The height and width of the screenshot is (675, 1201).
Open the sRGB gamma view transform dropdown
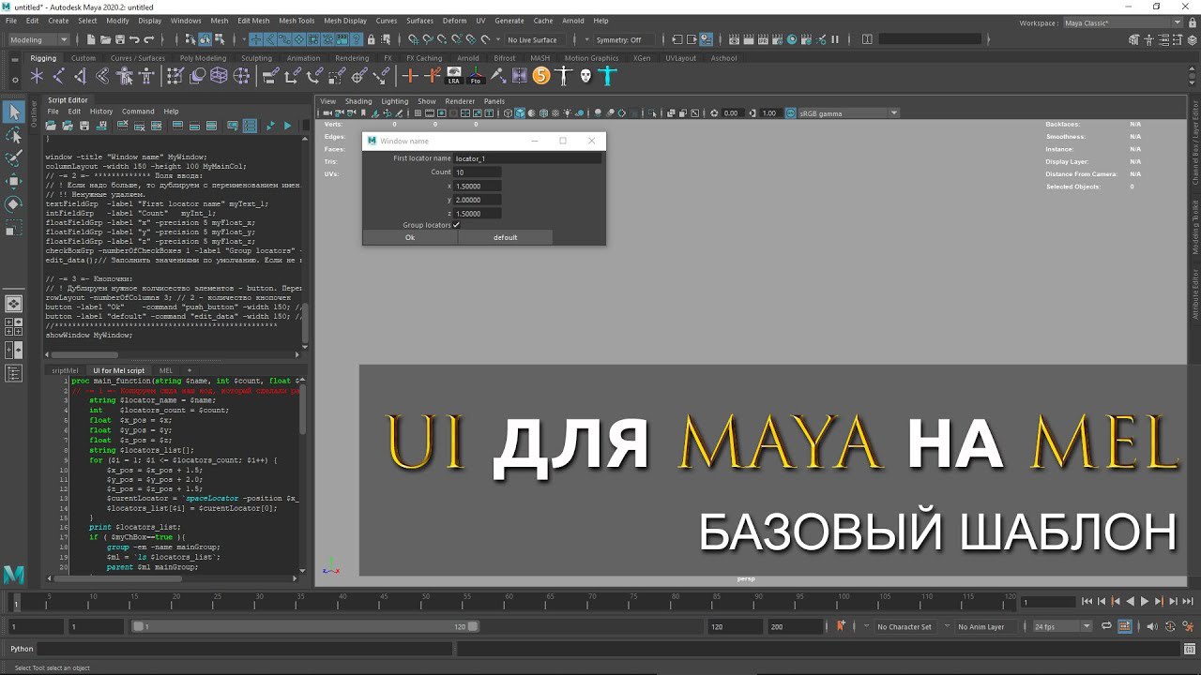pyautogui.click(x=847, y=113)
